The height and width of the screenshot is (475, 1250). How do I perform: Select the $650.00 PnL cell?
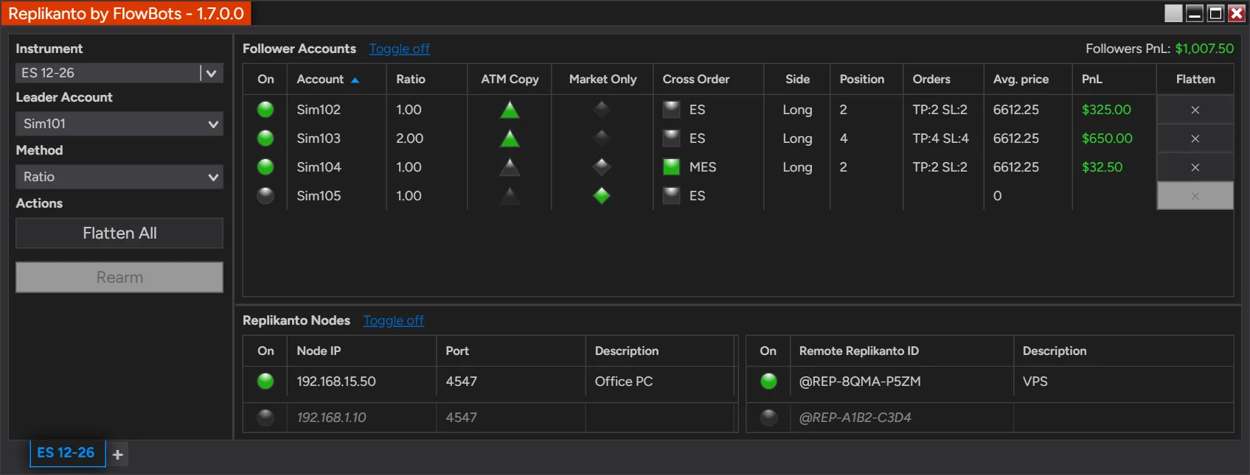coord(1107,138)
